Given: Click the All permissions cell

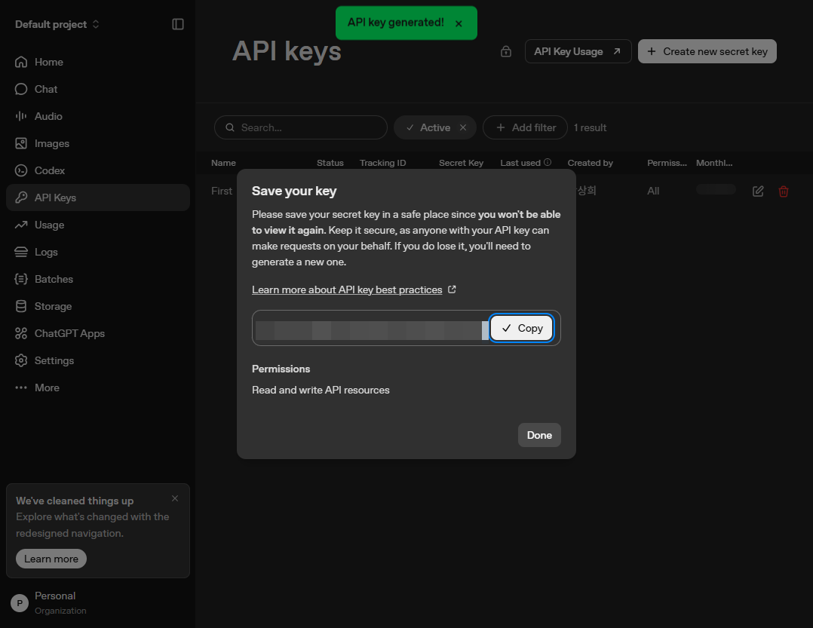Looking at the screenshot, I should tap(653, 191).
